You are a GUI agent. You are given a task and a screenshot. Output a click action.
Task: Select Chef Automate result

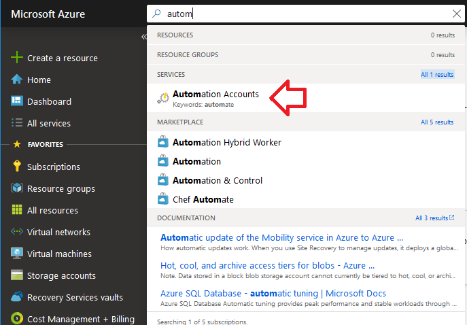click(203, 200)
